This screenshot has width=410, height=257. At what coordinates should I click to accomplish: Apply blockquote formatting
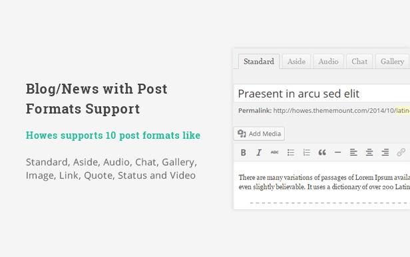coord(322,152)
